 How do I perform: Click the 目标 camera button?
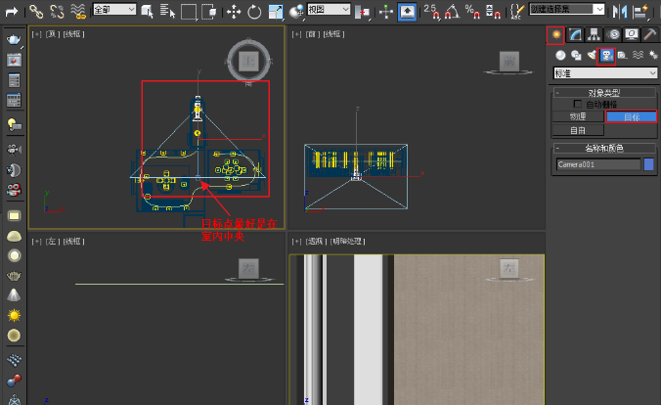click(x=631, y=116)
